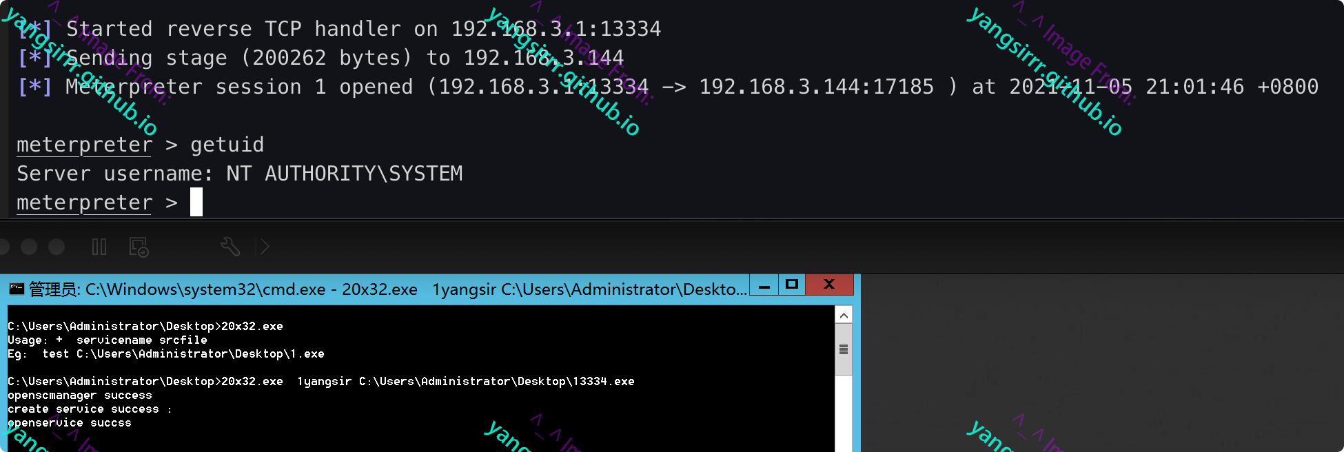Image resolution: width=1344 pixels, height=452 pixels.
Task: Place cursor at the empty meterpreter prompt
Action: (x=196, y=203)
